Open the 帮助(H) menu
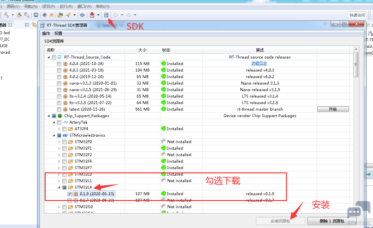373x228 pixels. point(102,7)
